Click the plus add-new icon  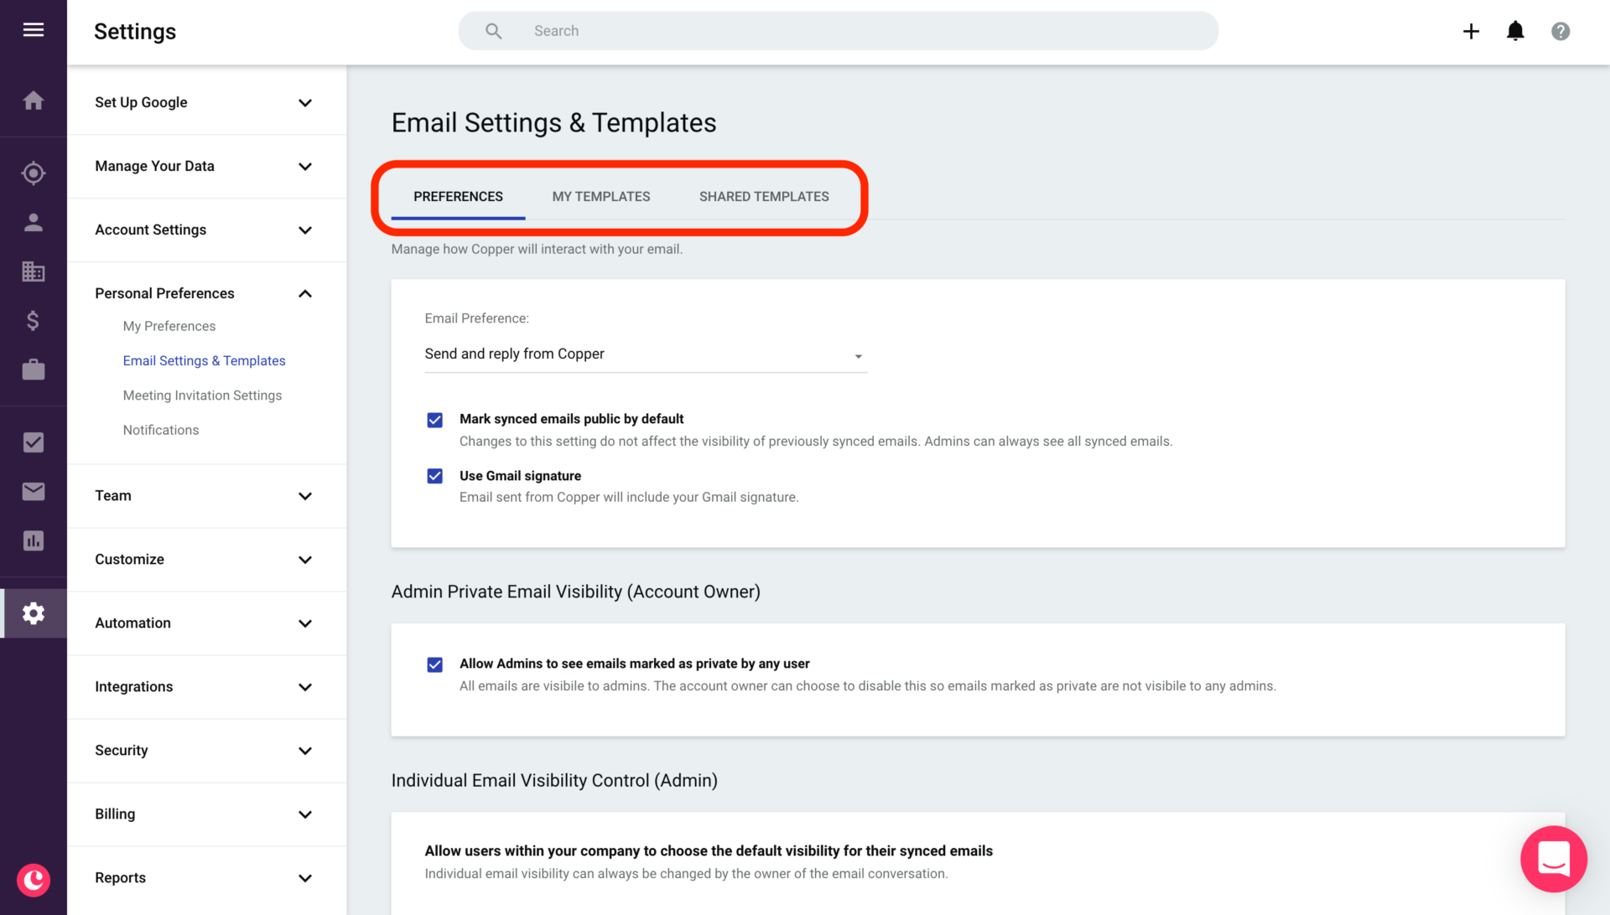coord(1471,31)
